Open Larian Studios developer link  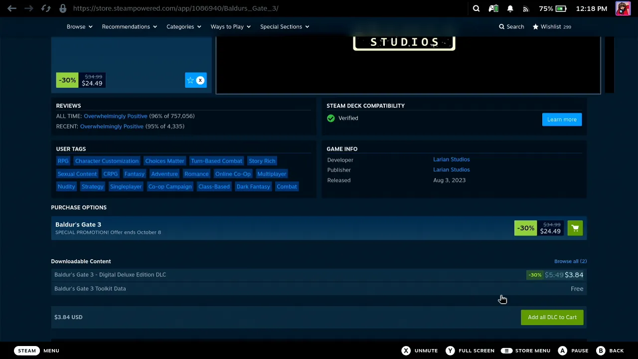coord(451,160)
